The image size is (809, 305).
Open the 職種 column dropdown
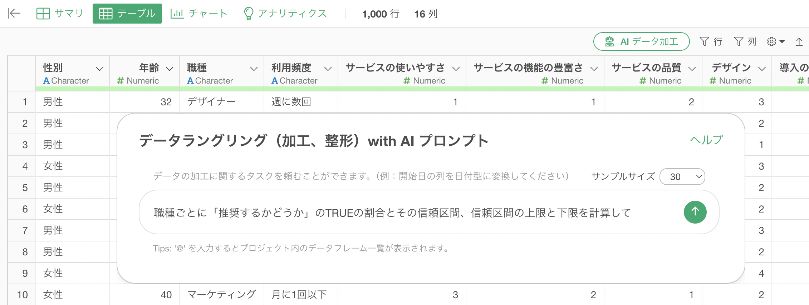click(254, 69)
